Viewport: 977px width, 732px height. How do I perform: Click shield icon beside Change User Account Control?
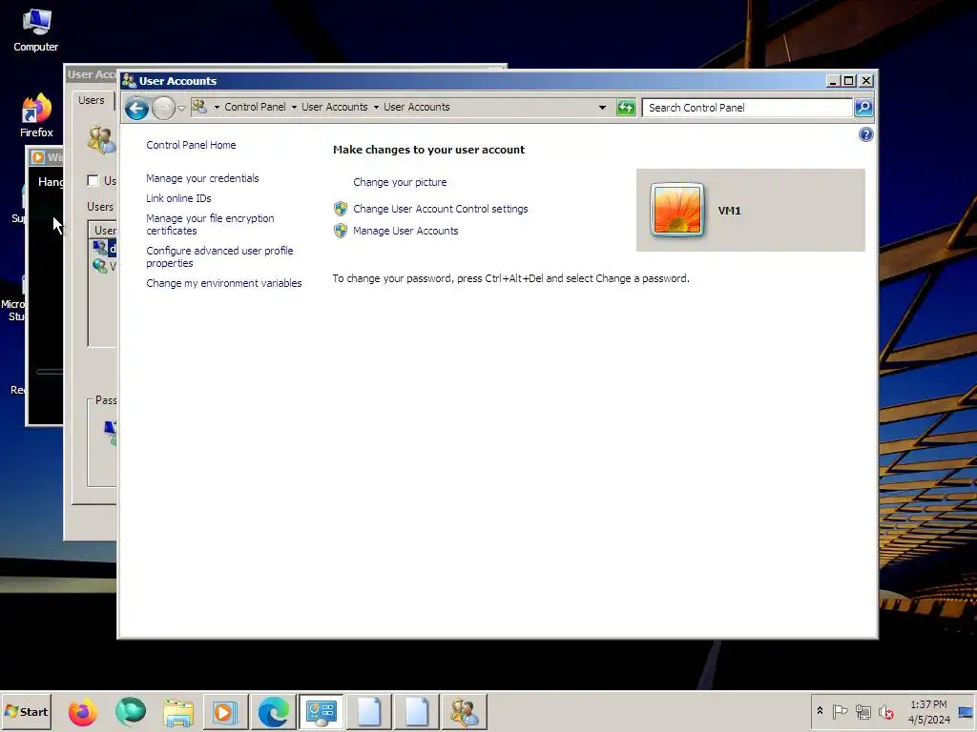pyautogui.click(x=341, y=209)
